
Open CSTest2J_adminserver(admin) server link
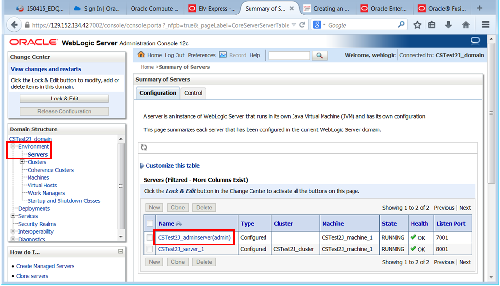tap(194, 238)
